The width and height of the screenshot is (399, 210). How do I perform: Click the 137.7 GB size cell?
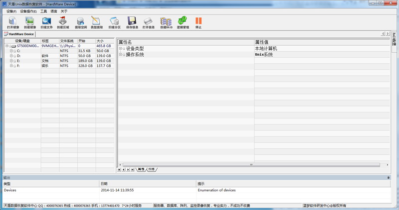point(104,66)
